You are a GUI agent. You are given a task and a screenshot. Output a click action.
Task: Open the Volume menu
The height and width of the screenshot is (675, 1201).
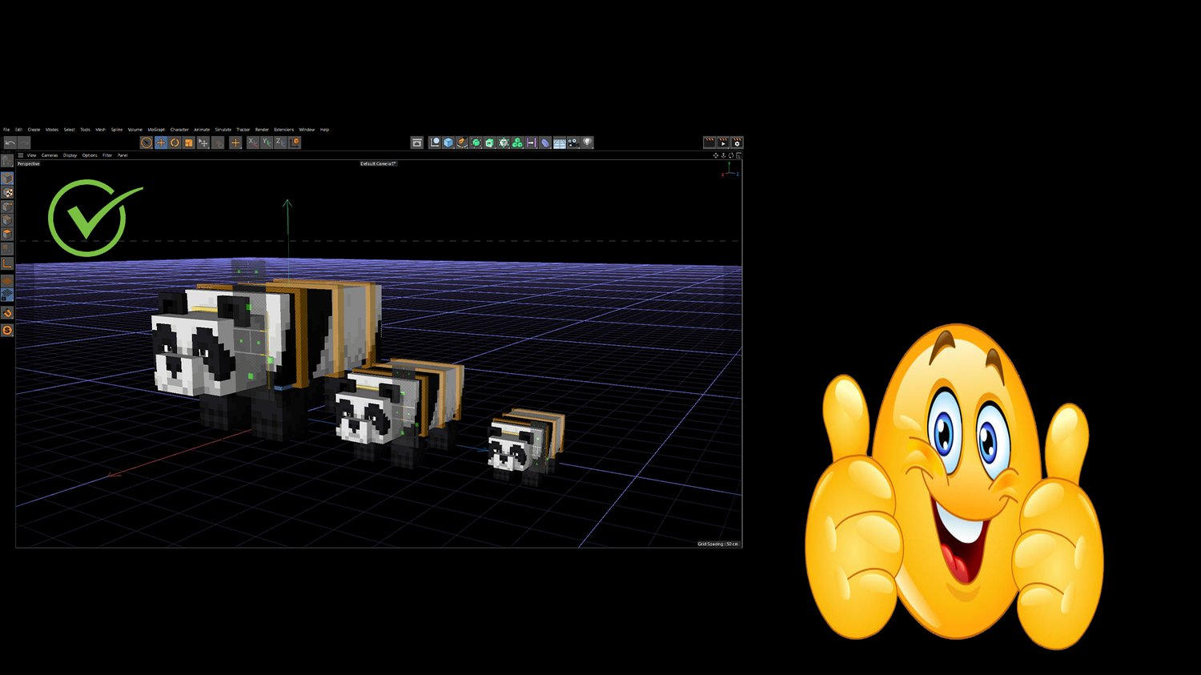click(135, 130)
